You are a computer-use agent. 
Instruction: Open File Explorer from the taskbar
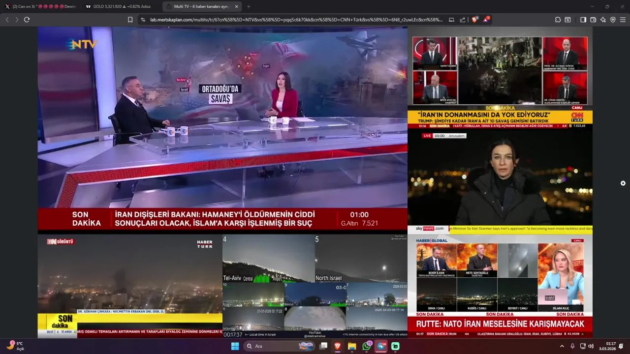tap(352, 346)
